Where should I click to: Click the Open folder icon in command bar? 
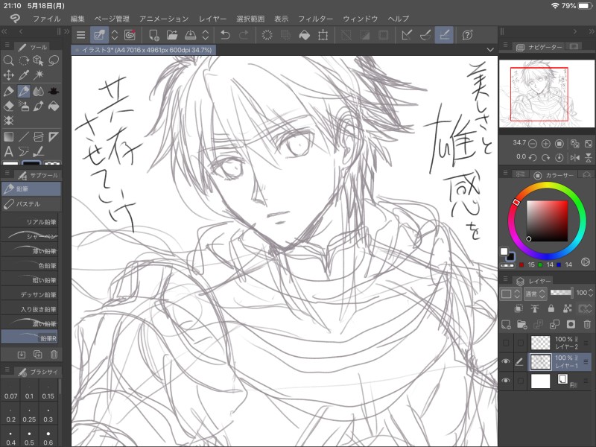click(172, 35)
